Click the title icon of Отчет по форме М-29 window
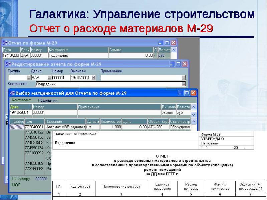 pos(5,43)
